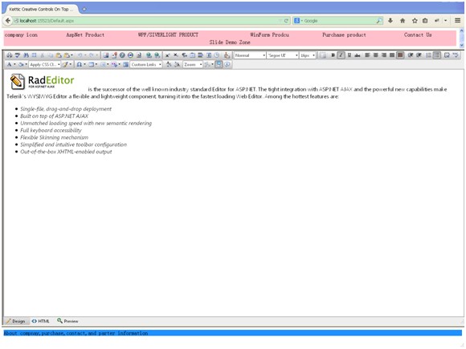This screenshot has width=466, height=349.
Task: Toggle table borders visibility
Action: point(447,55)
